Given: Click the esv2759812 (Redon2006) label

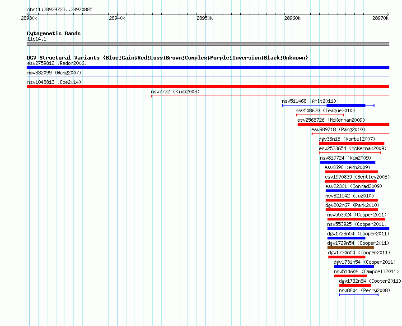Looking at the screenshot, I should (57, 63).
